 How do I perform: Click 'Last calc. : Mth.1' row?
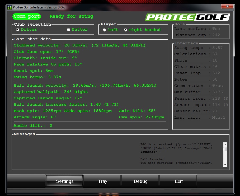click(200, 118)
